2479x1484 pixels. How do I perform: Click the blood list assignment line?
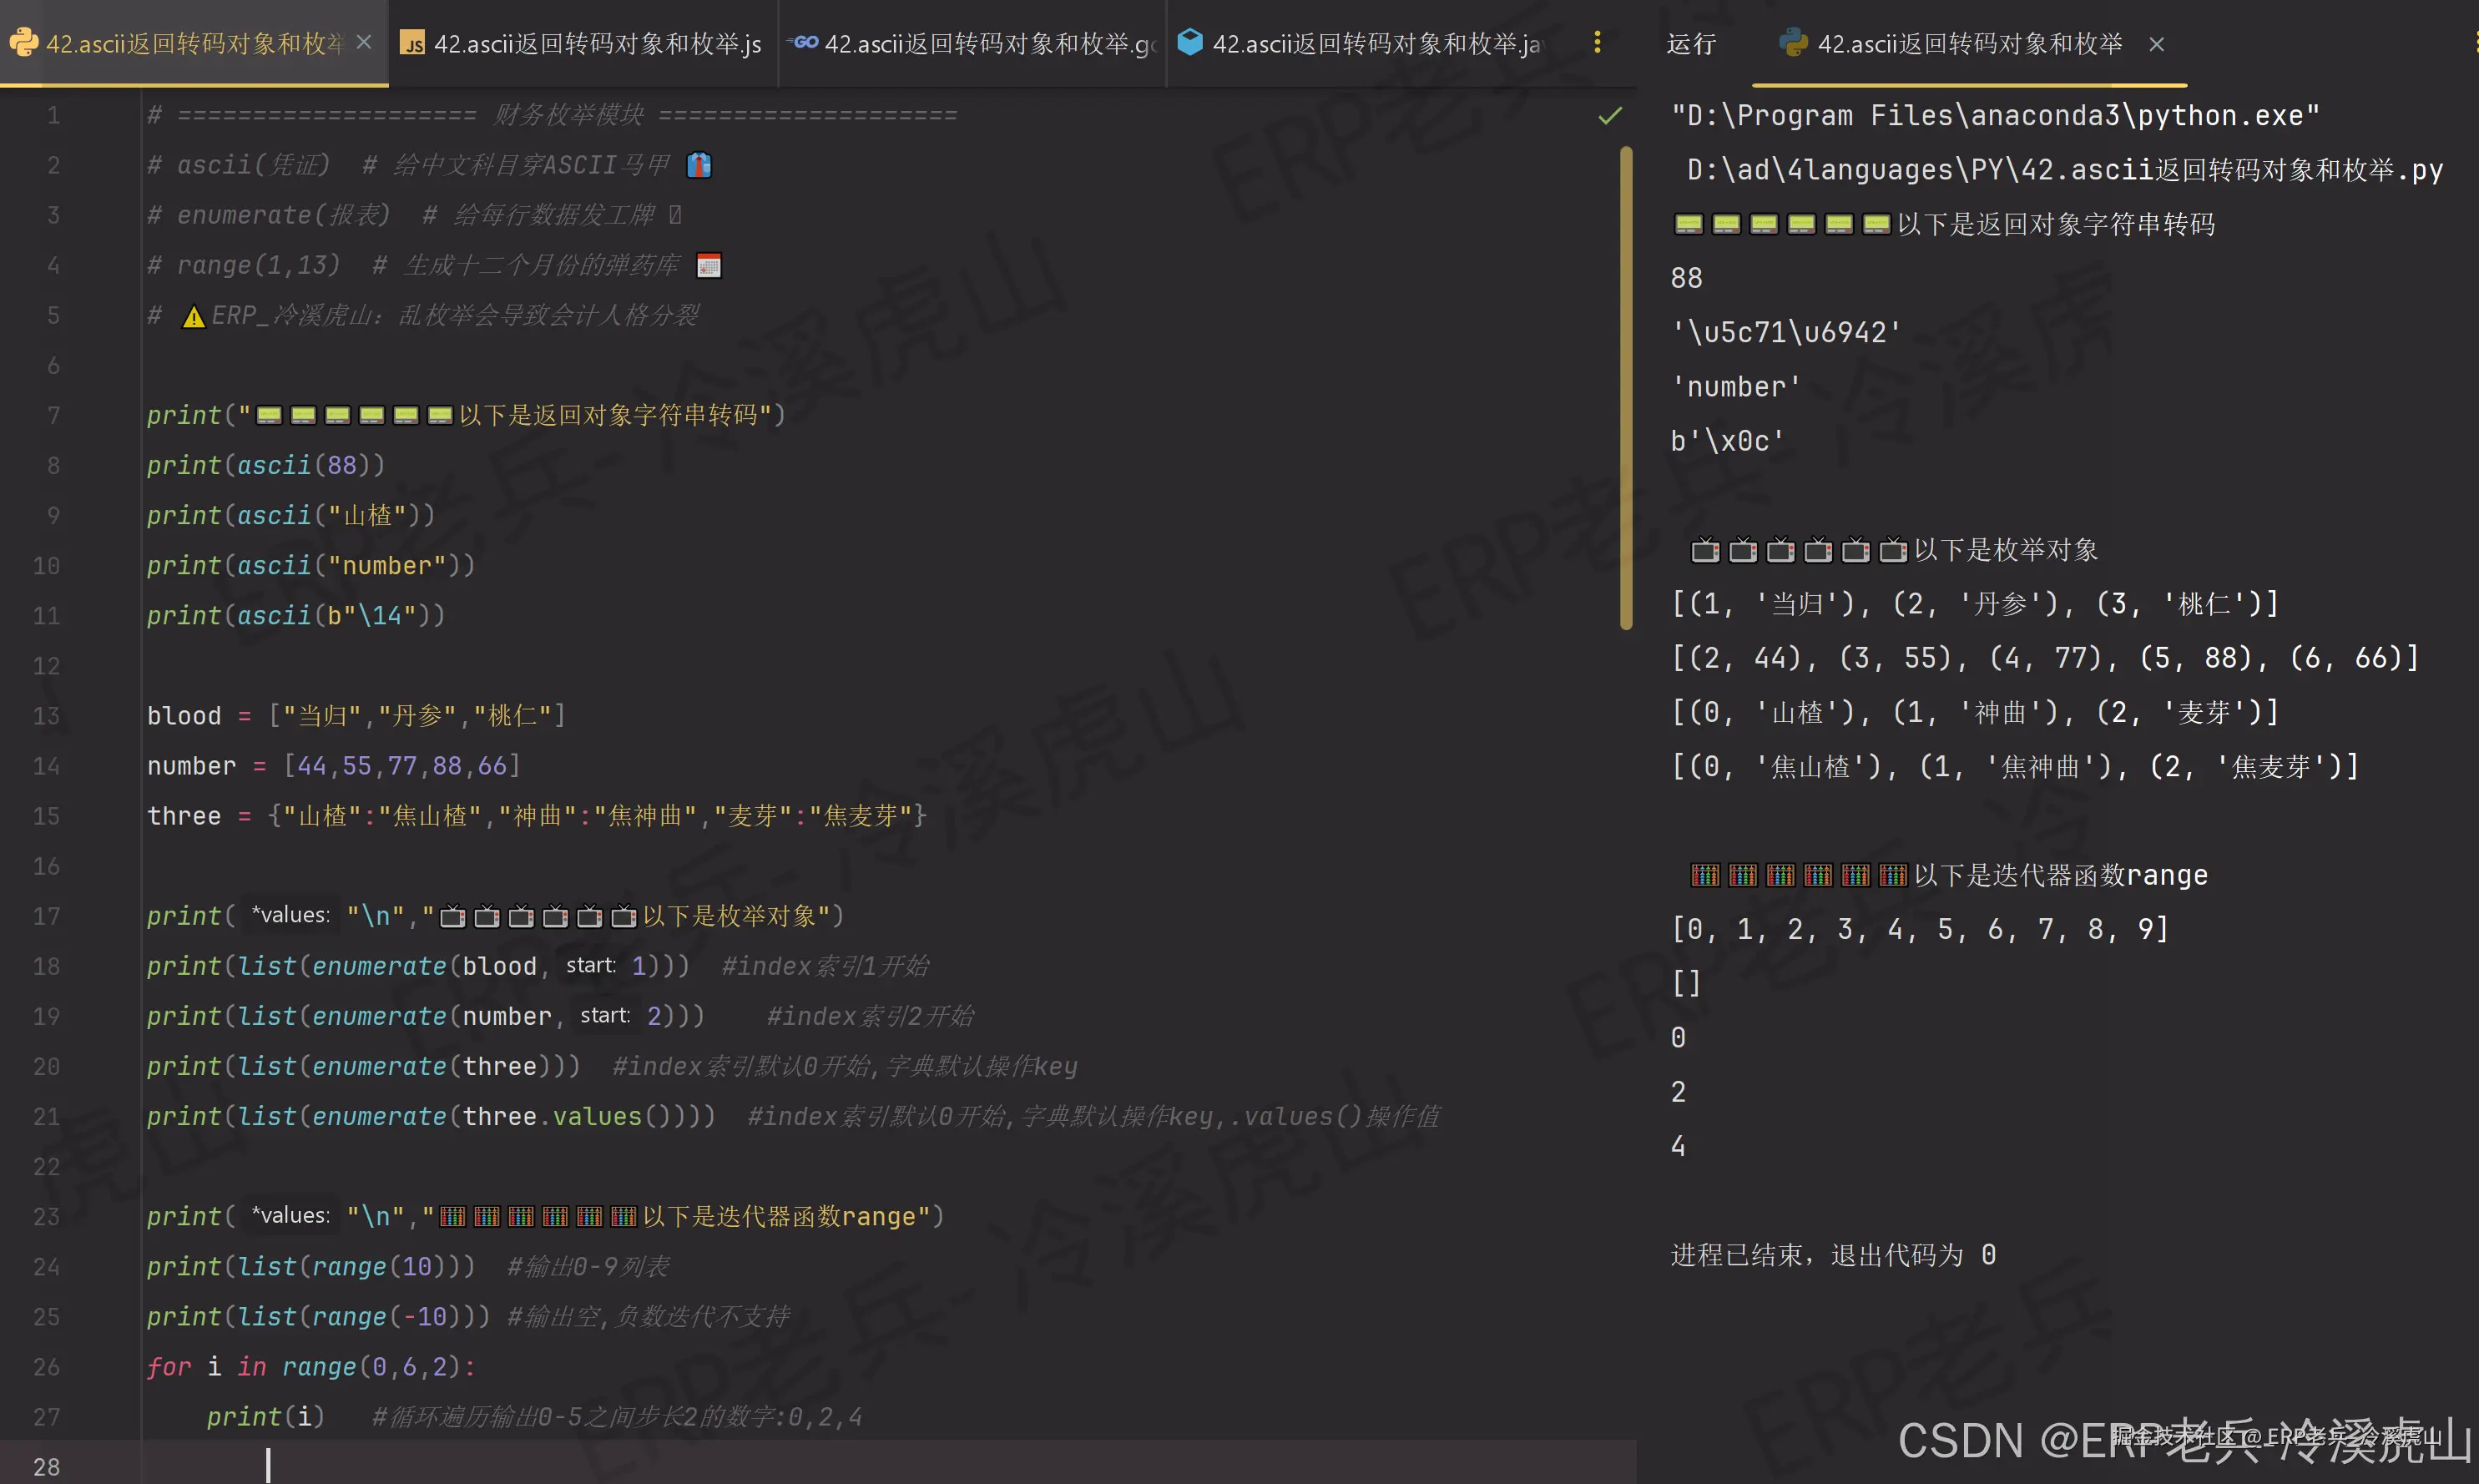[x=357, y=716]
